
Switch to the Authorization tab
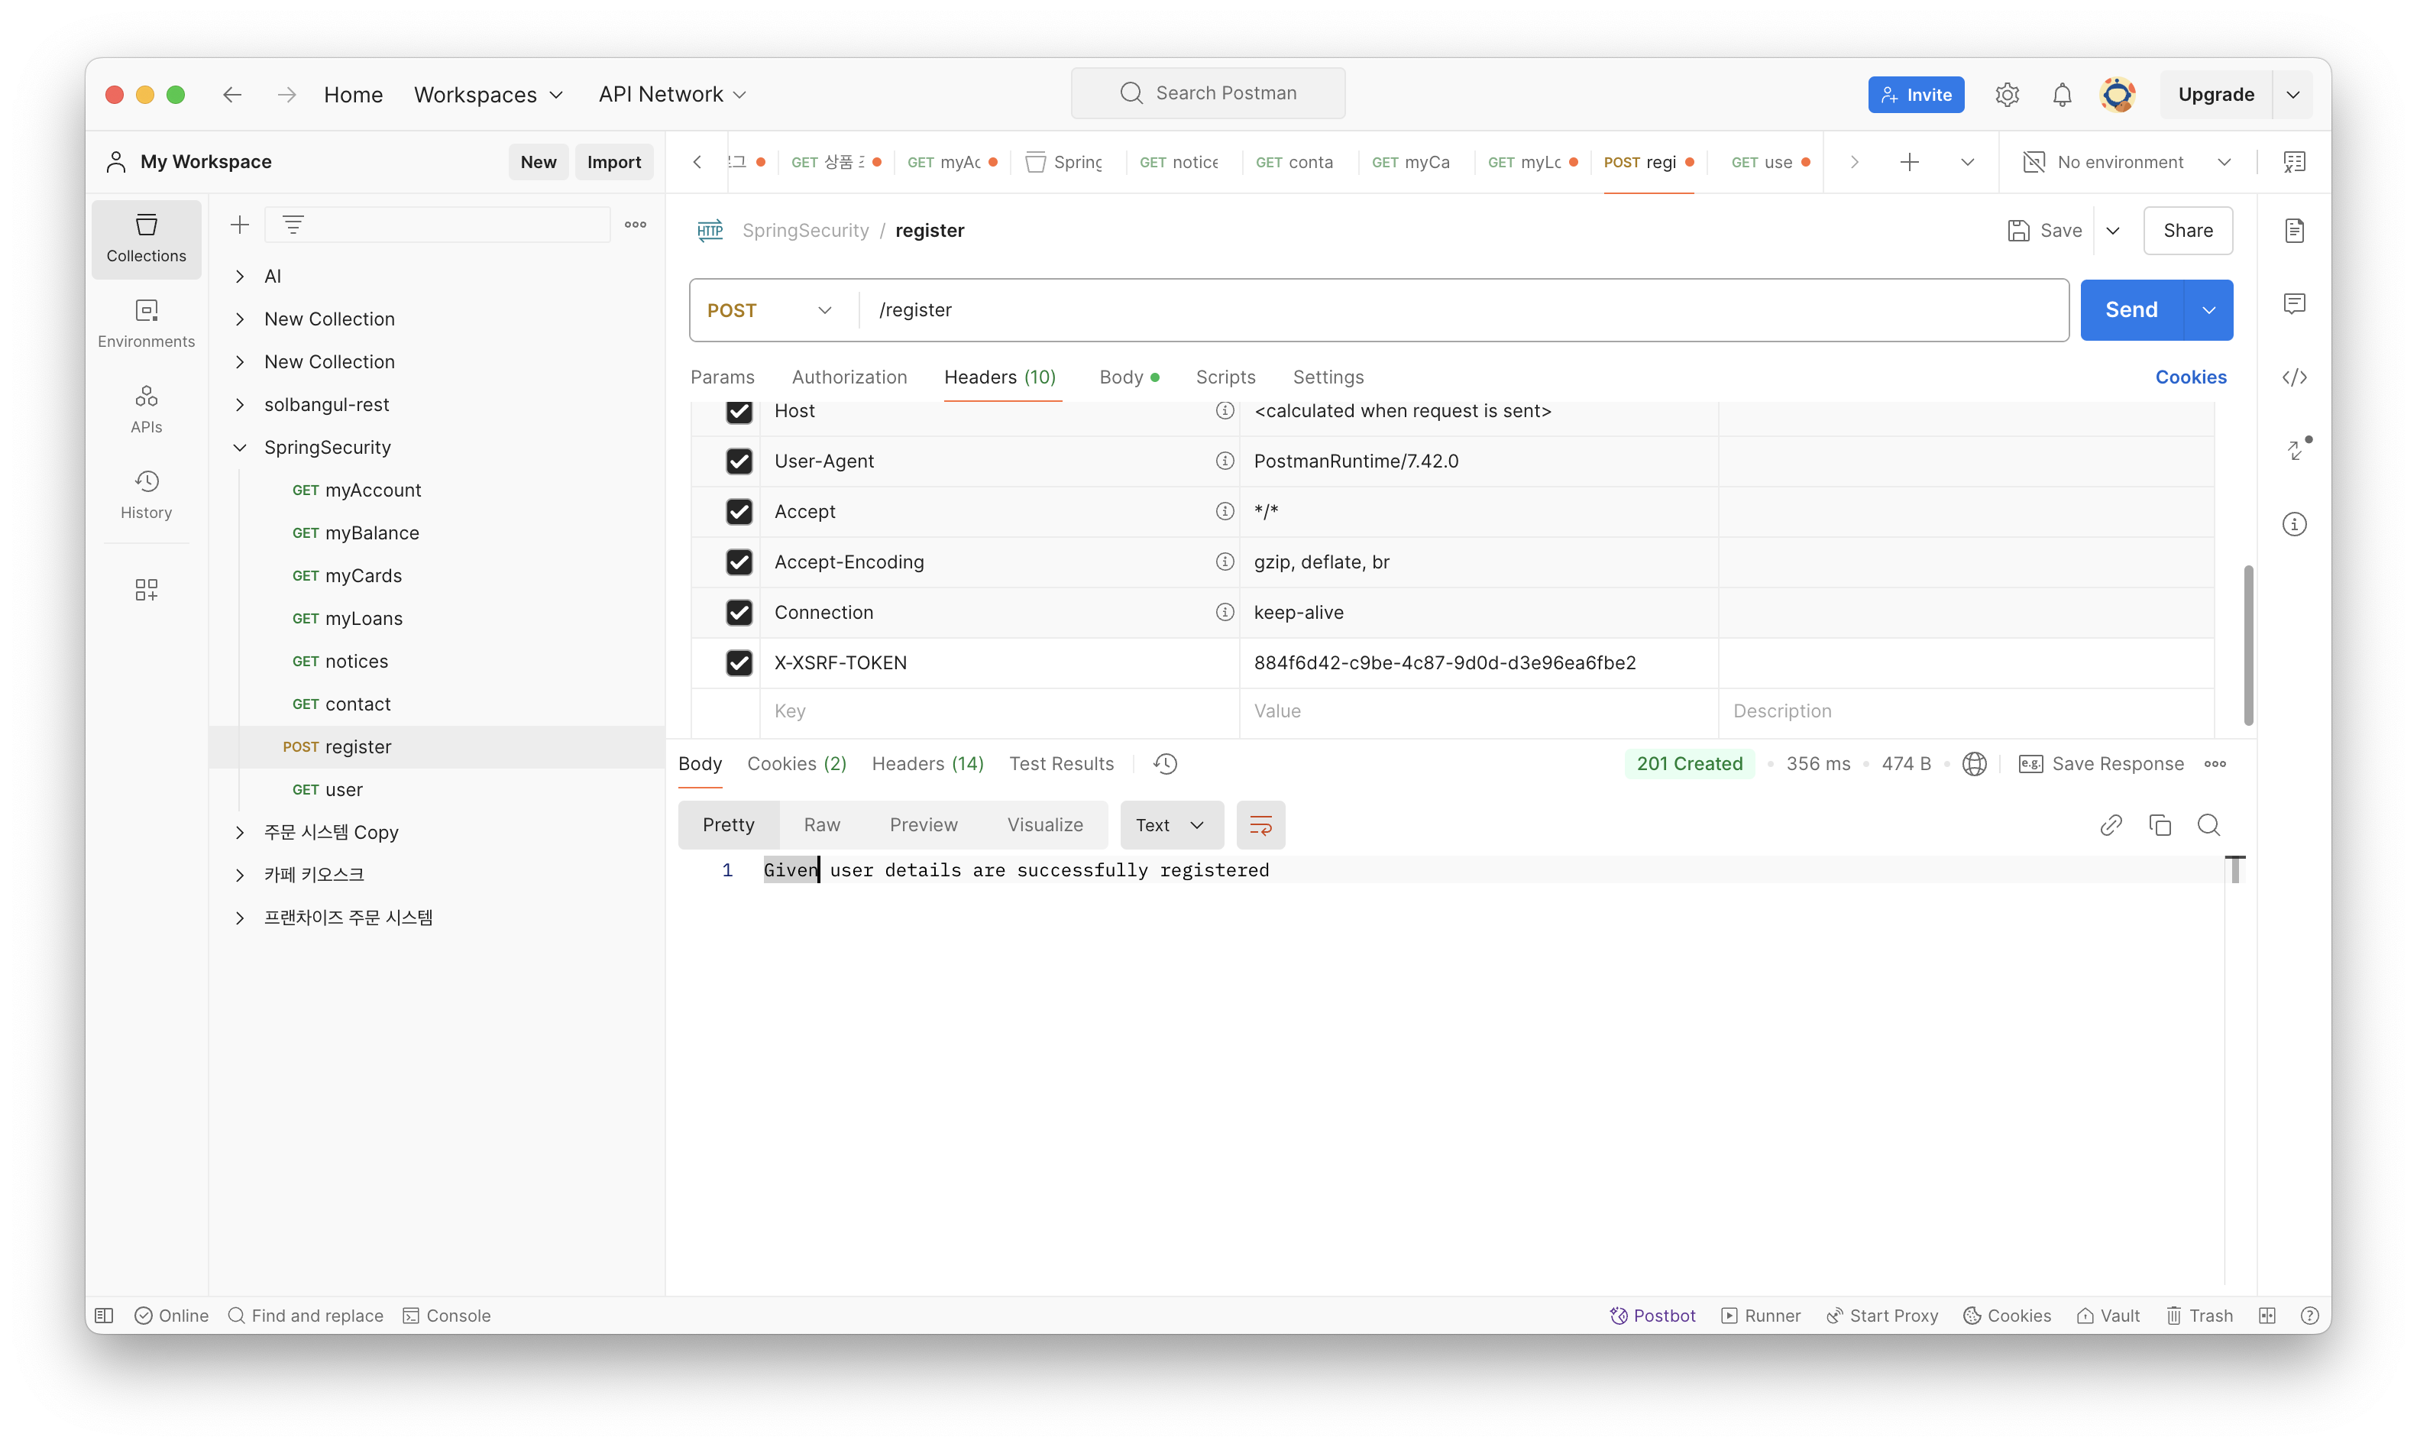pos(848,377)
